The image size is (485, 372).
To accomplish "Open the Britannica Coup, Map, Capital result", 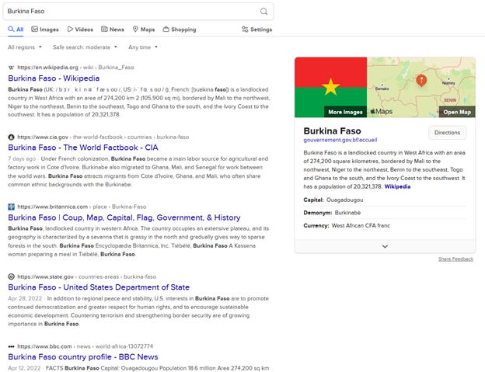I will click(124, 217).
